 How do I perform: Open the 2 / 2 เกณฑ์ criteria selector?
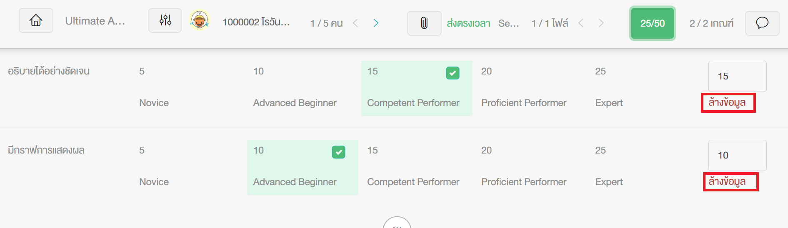click(x=711, y=23)
